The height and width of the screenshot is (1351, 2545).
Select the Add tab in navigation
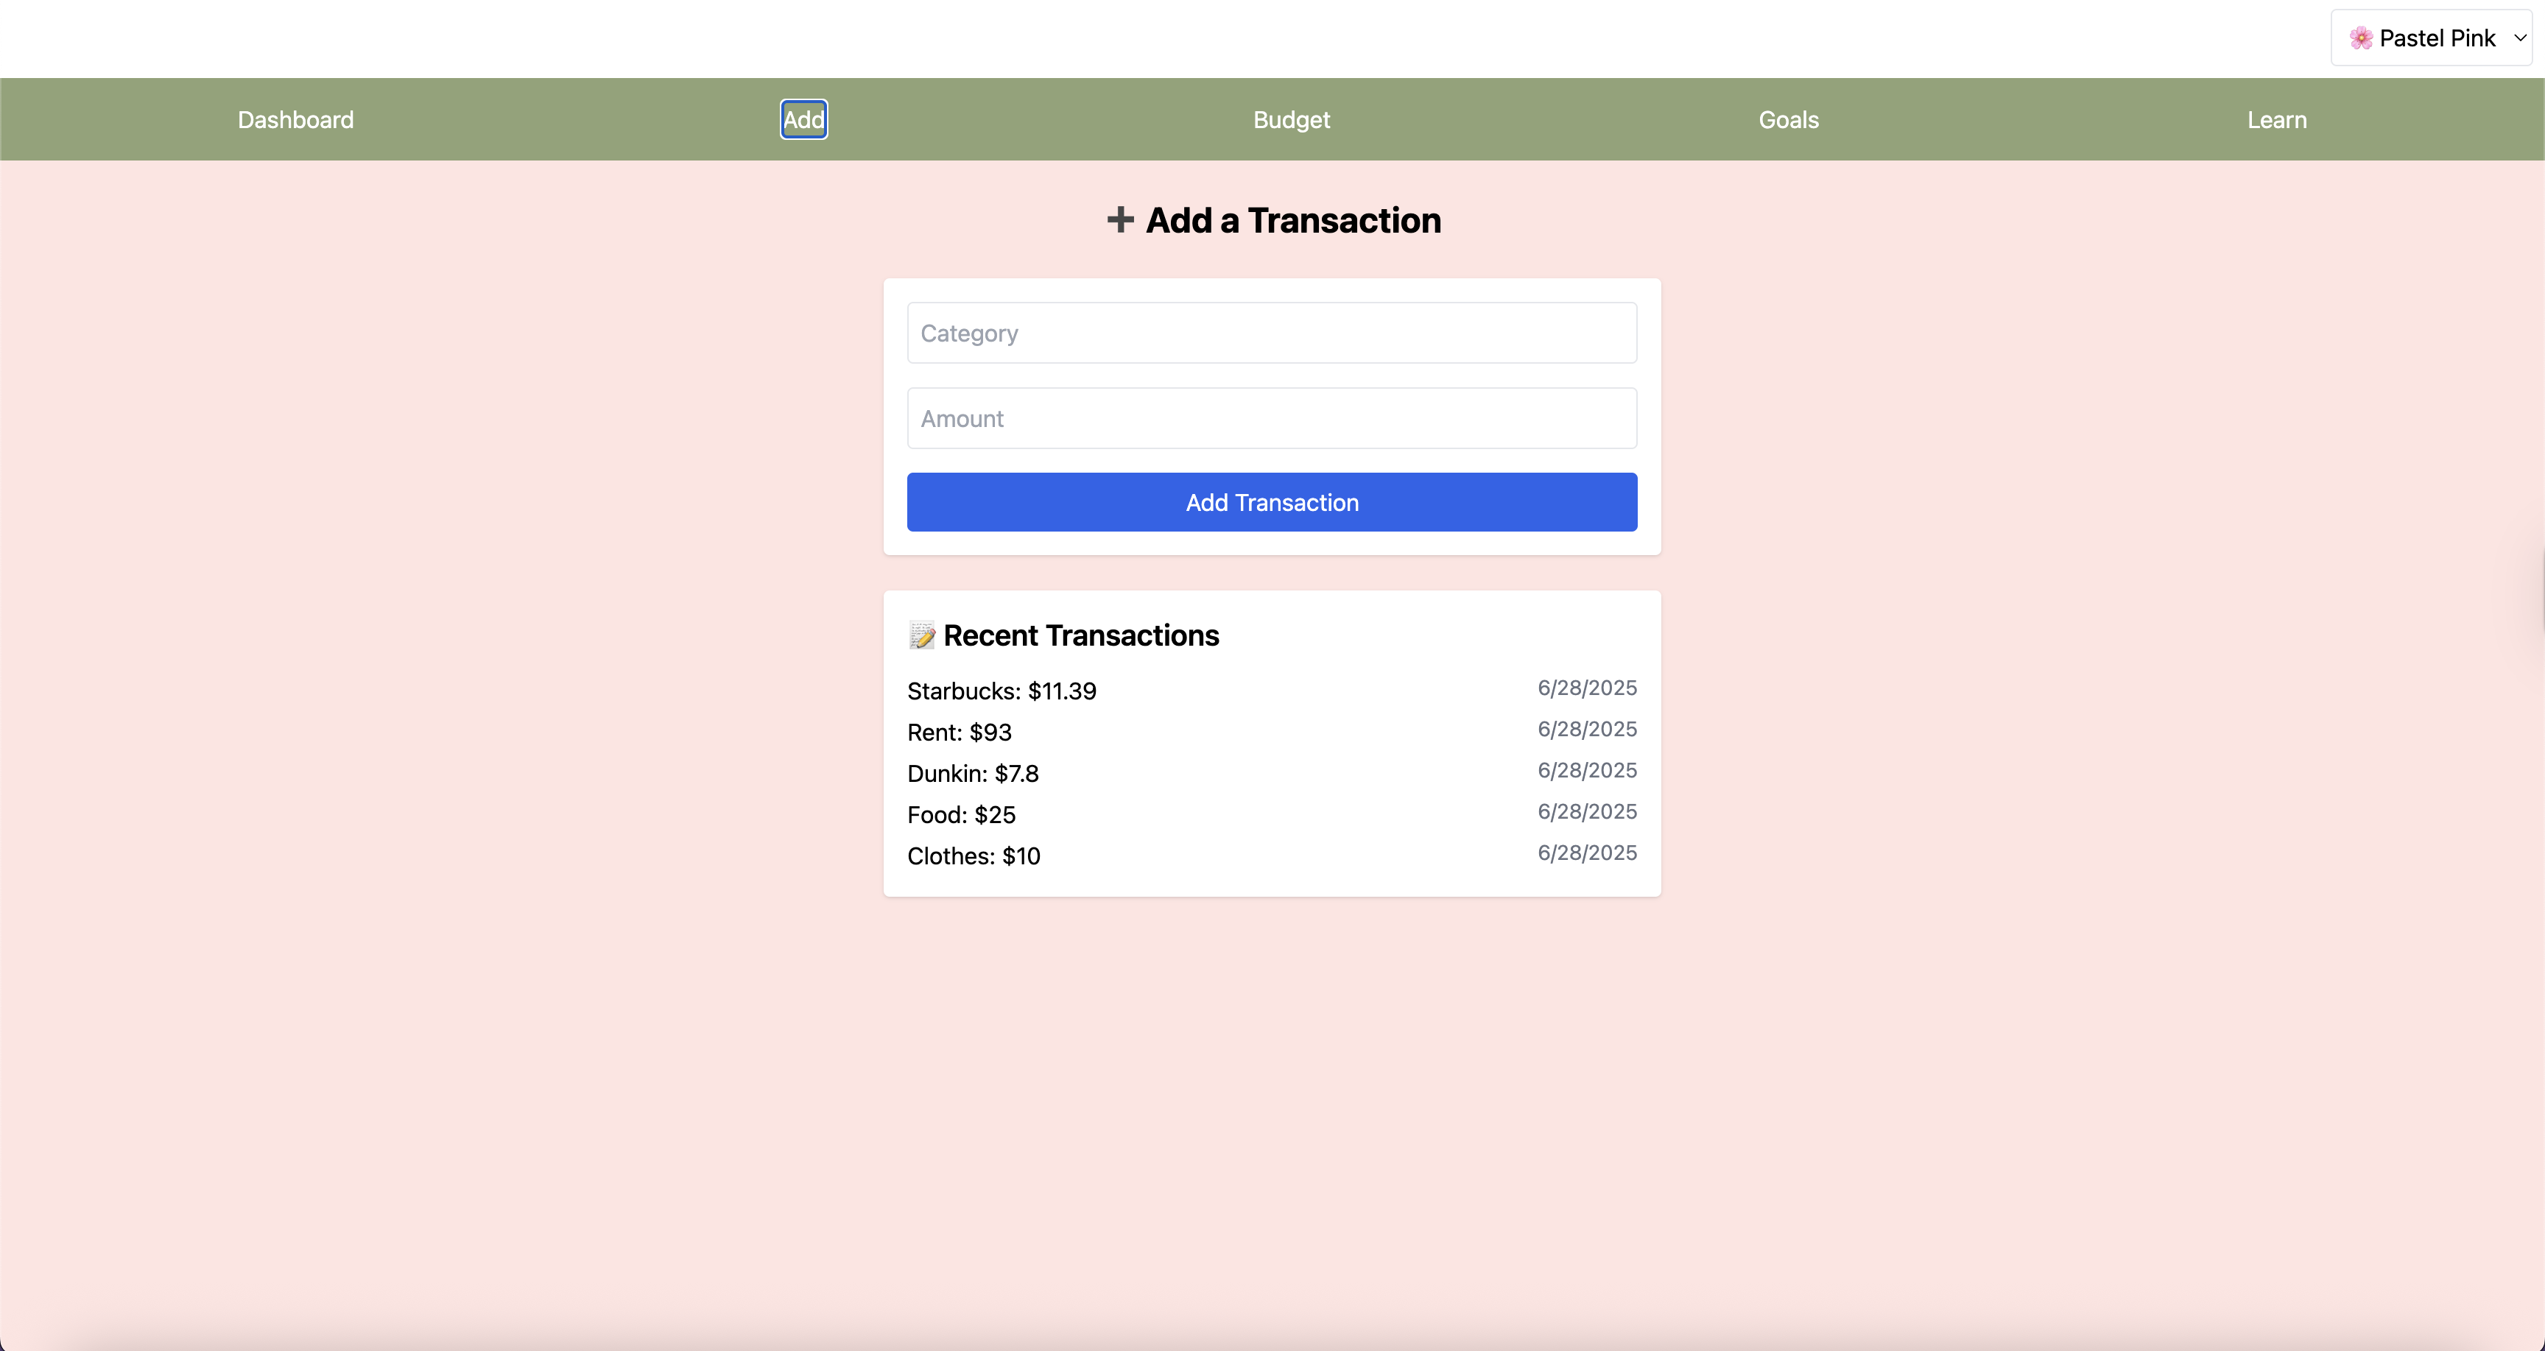(803, 119)
